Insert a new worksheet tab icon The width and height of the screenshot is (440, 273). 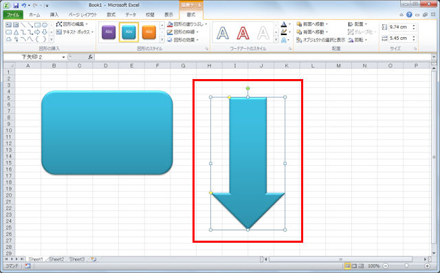point(93,259)
